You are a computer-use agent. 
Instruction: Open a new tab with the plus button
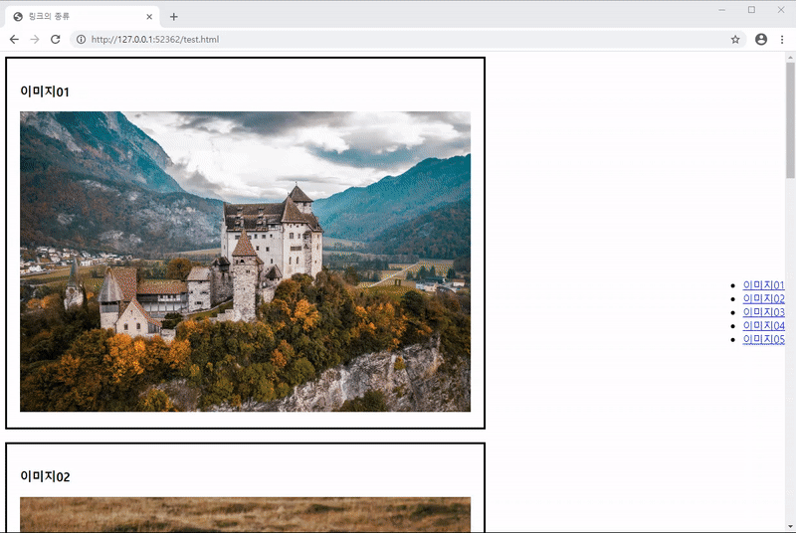(x=173, y=17)
